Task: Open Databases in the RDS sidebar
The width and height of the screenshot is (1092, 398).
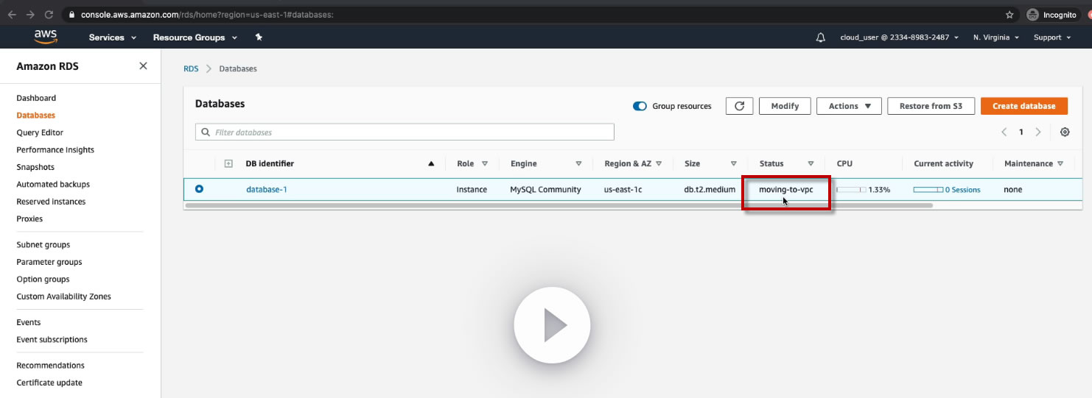Action: coord(35,116)
